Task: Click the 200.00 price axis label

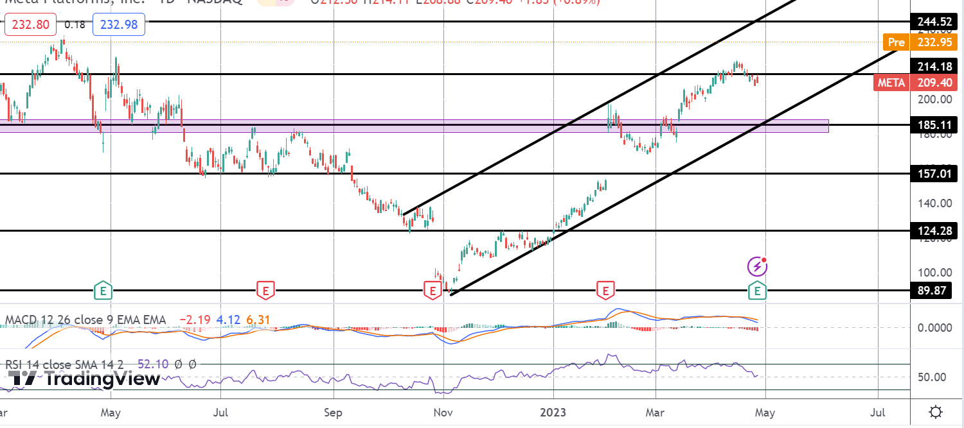Action: pos(934,99)
